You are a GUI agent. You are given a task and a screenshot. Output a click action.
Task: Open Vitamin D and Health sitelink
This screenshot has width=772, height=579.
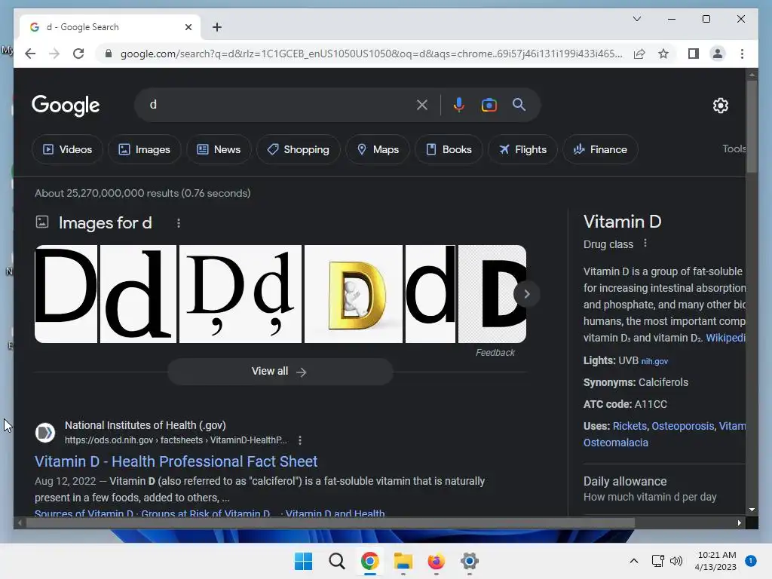pyautogui.click(x=335, y=513)
